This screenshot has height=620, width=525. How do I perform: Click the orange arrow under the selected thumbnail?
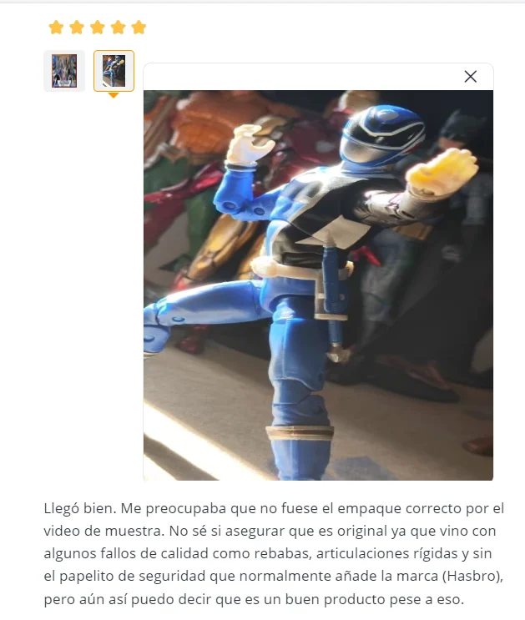coord(114,95)
